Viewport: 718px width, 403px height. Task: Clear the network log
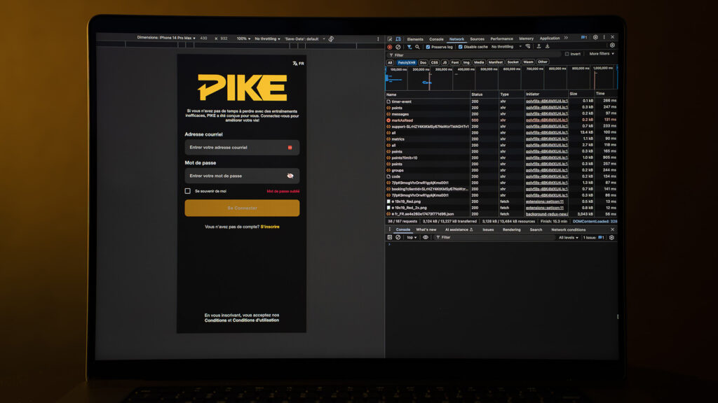(x=398, y=47)
